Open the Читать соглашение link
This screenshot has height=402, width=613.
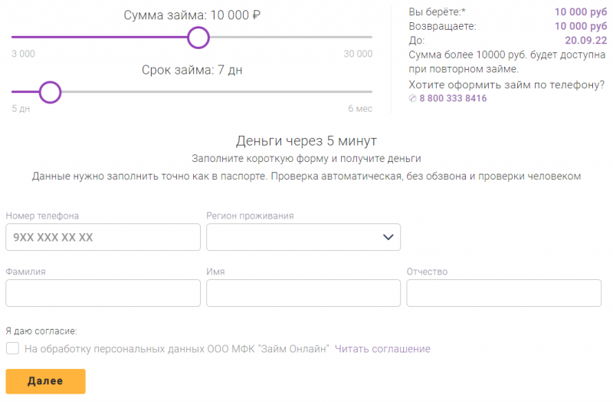point(382,349)
